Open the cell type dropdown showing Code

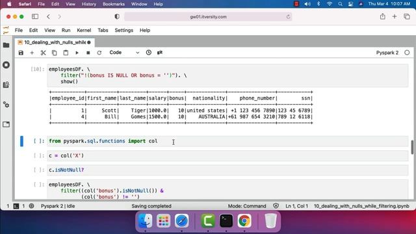[124, 53]
